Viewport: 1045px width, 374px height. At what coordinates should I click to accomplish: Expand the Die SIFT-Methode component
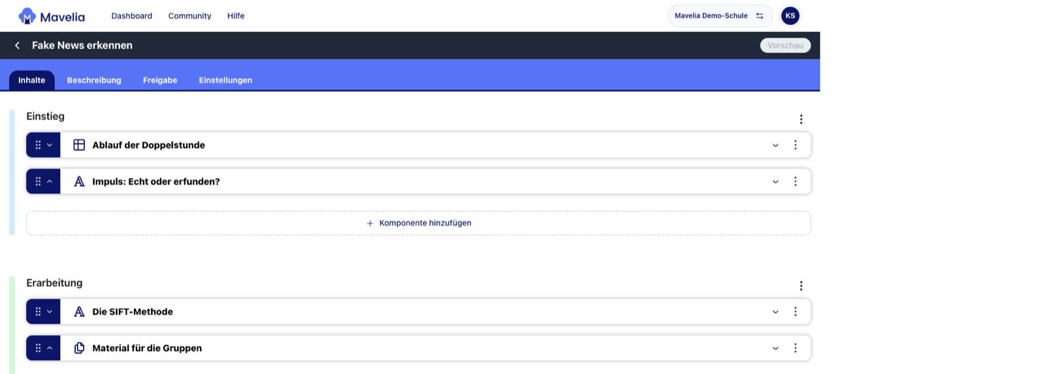pyautogui.click(x=775, y=311)
